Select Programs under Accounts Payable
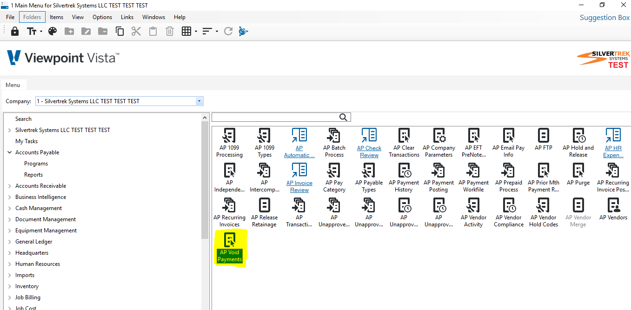Viewport: 631px width, 310px height. [36, 164]
